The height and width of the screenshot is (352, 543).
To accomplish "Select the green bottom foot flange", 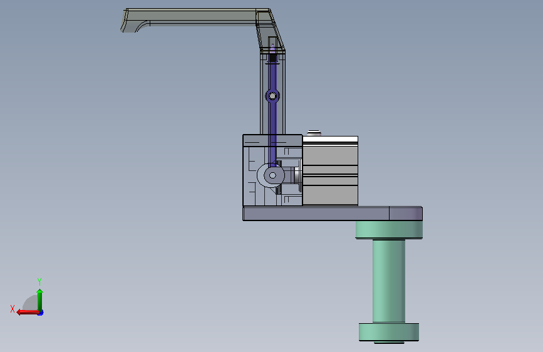I will (x=389, y=332).
